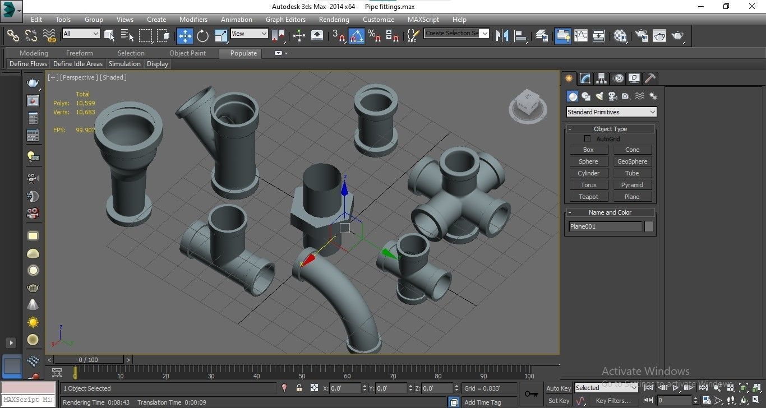Activate the Select Object tool

click(x=109, y=35)
